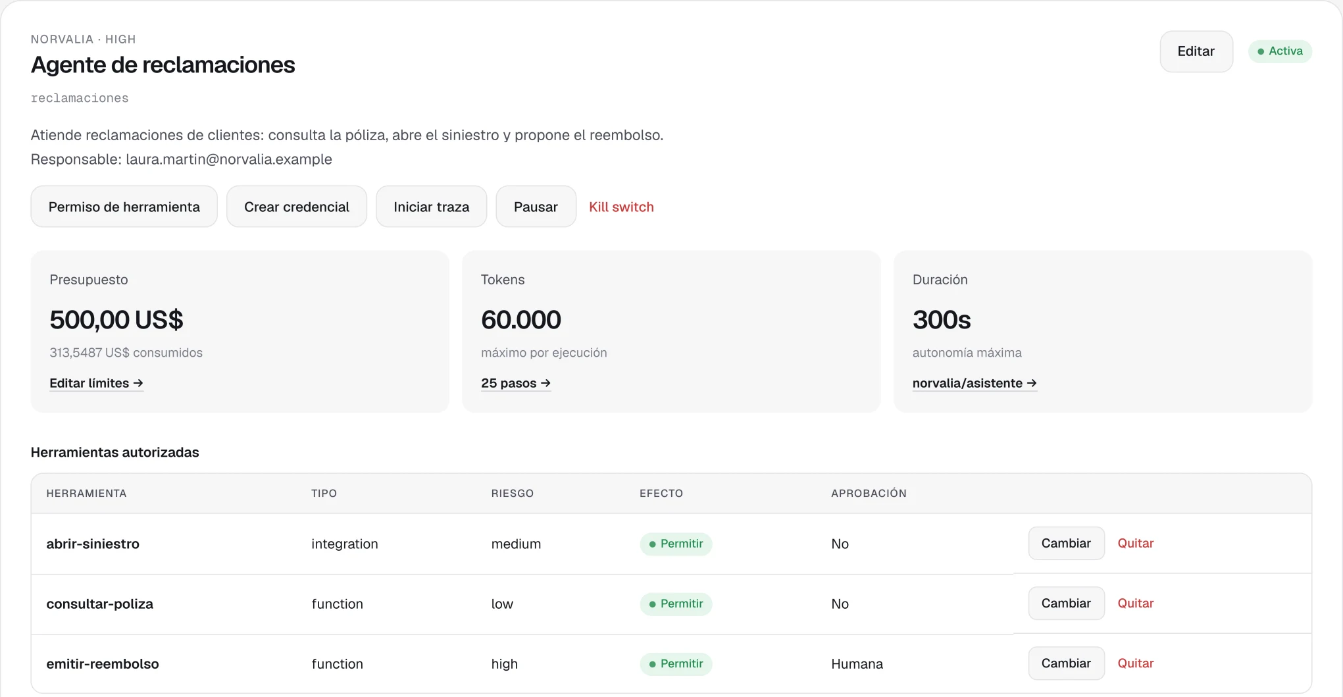
Task: Remove abrir-siniestro with Quitar
Action: click(1136, 543)
